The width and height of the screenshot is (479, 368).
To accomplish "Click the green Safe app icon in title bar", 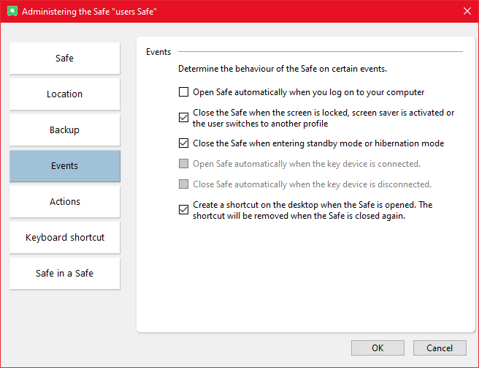I will click(10, 12).
